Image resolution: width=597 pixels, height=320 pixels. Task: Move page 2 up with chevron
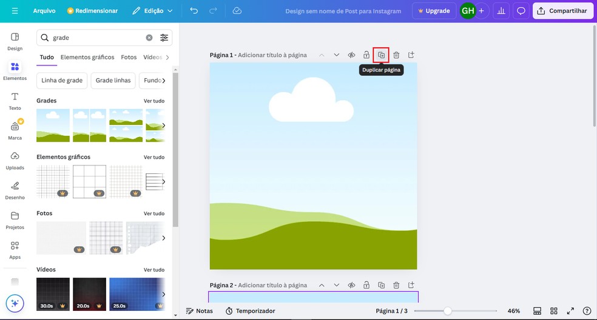point(322,285)
